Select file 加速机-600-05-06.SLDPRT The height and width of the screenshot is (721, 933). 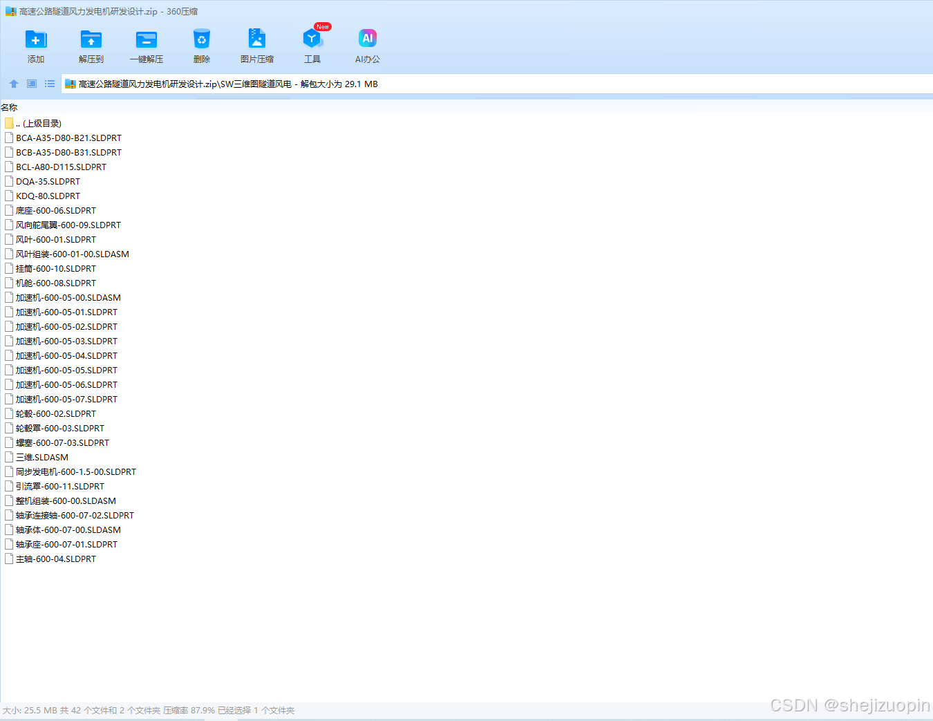pos(62,384)
